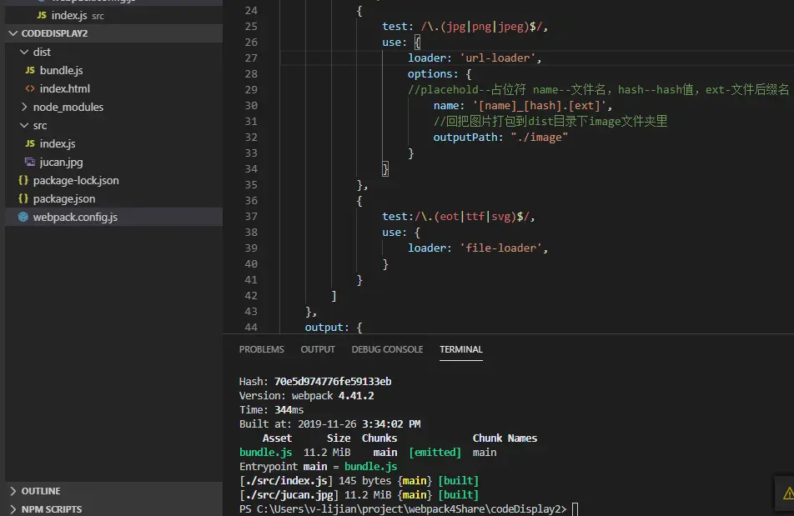Open package-lock.json file
794x516 pixels.
click(76, 180)
